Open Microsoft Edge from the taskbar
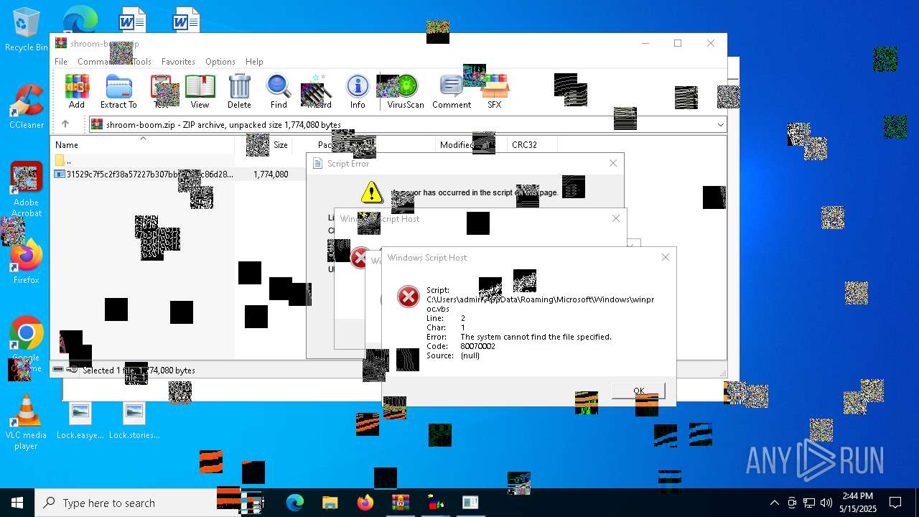Screen dimensions: 919x517 tap(295, 503)
